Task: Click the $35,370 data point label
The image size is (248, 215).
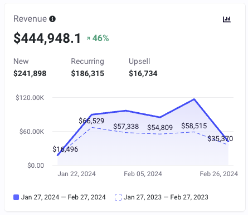Action: pos(220,138)
